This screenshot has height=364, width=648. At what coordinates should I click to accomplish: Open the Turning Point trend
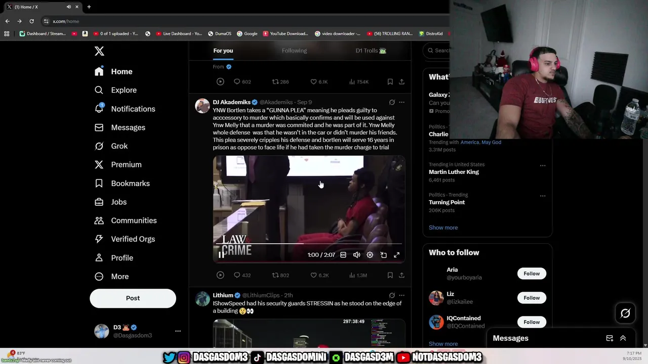[x=447, y=202]
